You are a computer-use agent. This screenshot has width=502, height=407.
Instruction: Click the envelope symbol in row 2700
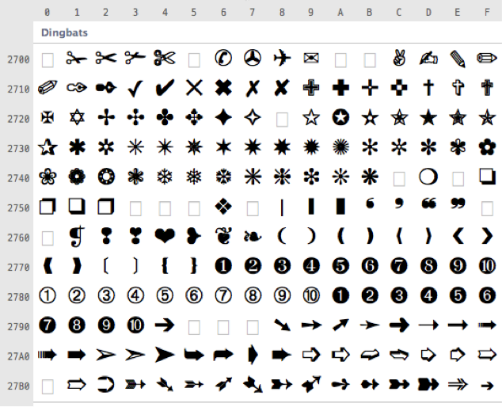pyautogui.click(x=311, y=58)
